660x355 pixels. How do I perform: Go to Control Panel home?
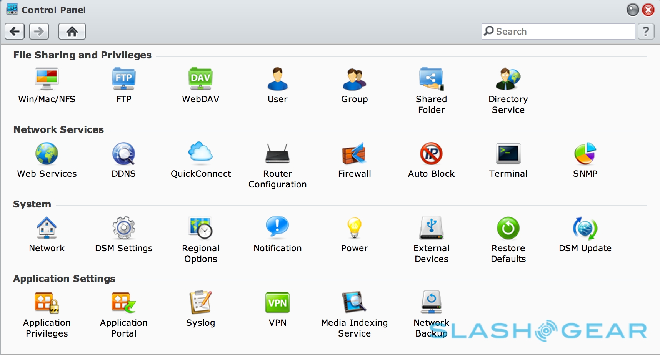pyautogui.click(x=72, y=32)
